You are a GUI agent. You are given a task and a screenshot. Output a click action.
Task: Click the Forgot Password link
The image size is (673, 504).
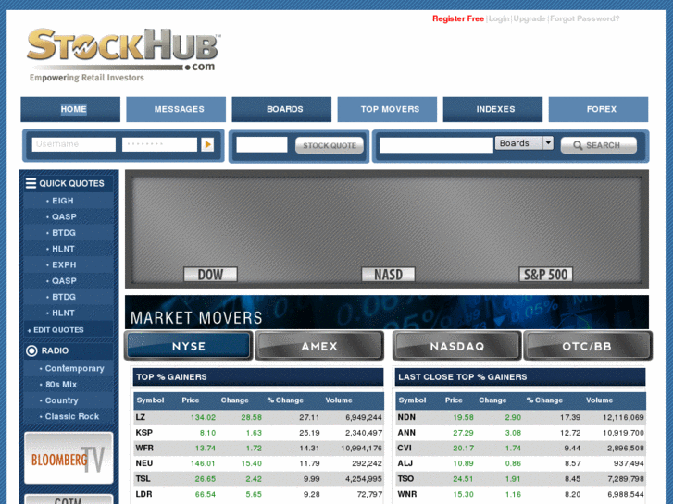(x=584, y=18)
